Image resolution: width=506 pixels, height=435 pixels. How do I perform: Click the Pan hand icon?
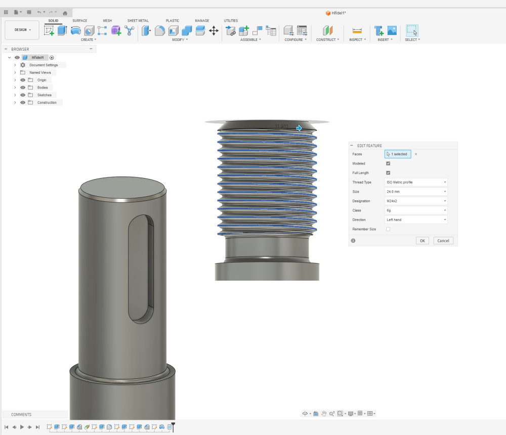[x=324, y=414]
